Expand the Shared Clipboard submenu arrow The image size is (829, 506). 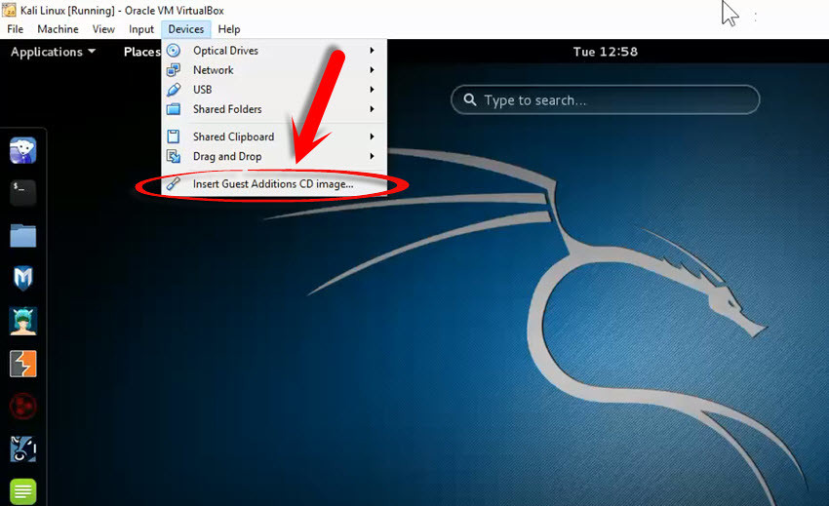click(x=373, y=136)
